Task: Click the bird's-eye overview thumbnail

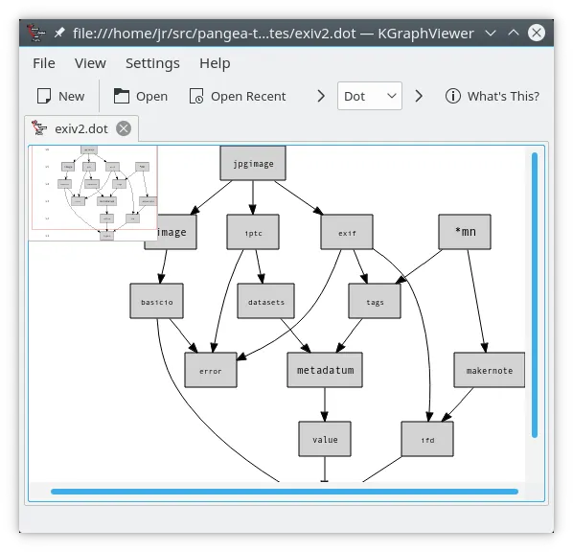Action: point(93,193)
